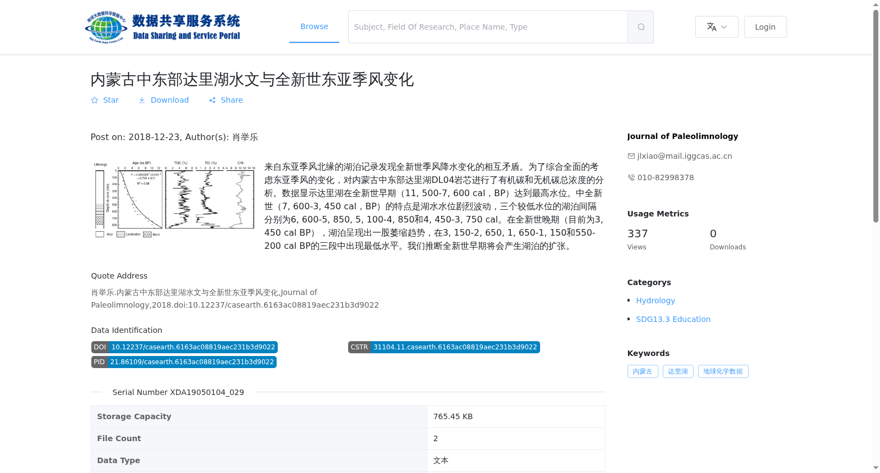Select the 地球化学数据 keyword tag

click(x=723, y=371)
